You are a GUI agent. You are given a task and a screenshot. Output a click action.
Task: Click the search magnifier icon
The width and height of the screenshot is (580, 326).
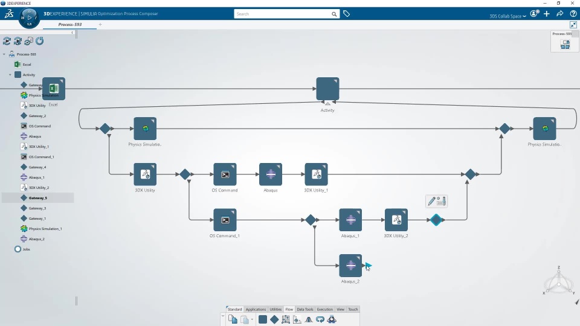coord(334,14)
